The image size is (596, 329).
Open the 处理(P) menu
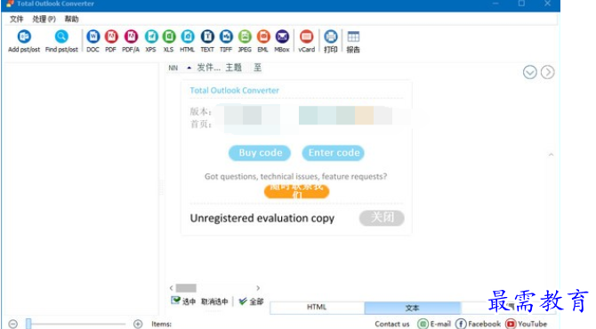(x=44, y=19)
